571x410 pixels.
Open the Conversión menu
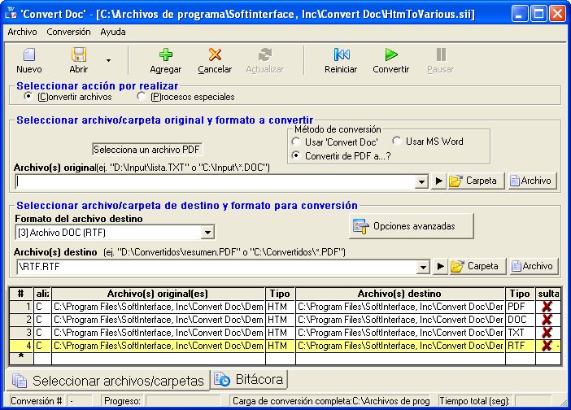click(x=68, y=32)
